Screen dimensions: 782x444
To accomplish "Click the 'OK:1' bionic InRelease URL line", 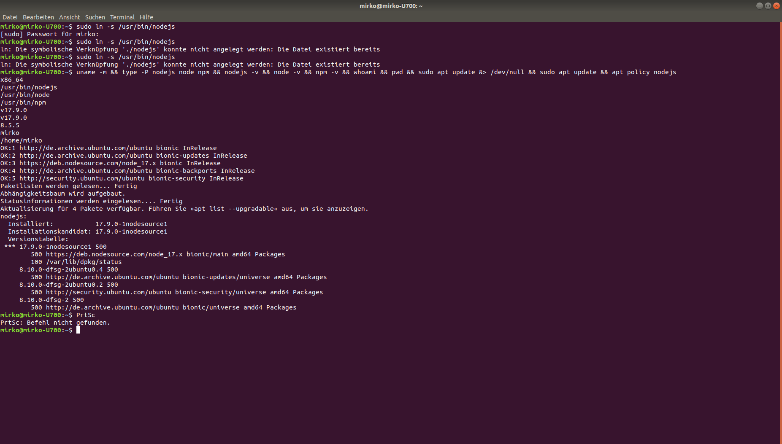I will click(x=108, y=148).
